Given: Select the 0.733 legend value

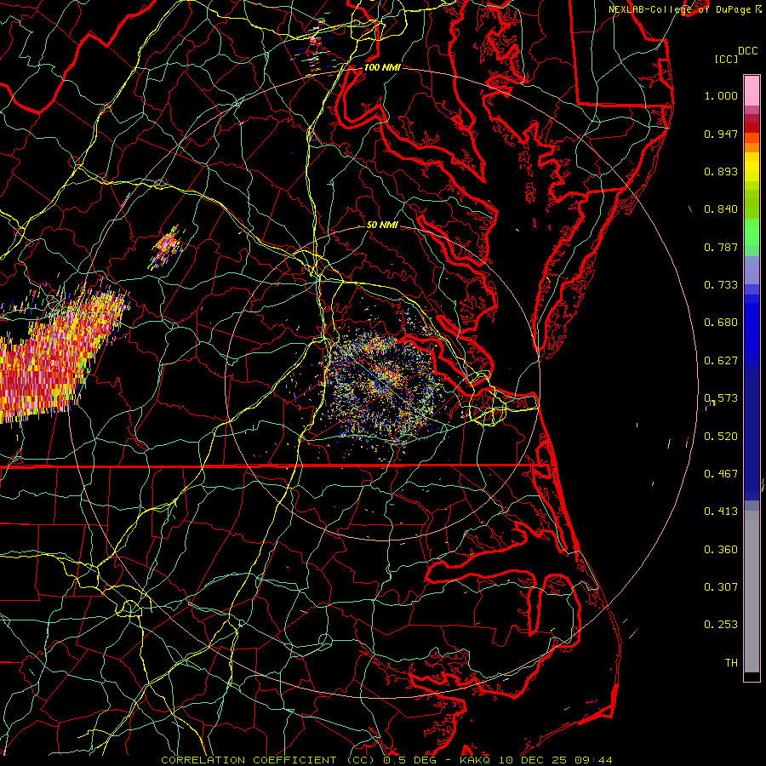Looking at the screenshot, I should point(721,285).
